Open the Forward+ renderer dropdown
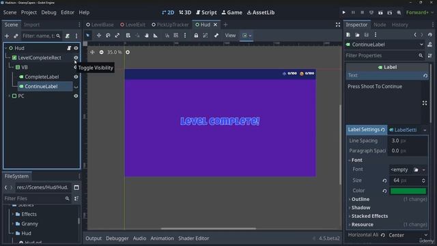 pos(419,12)
